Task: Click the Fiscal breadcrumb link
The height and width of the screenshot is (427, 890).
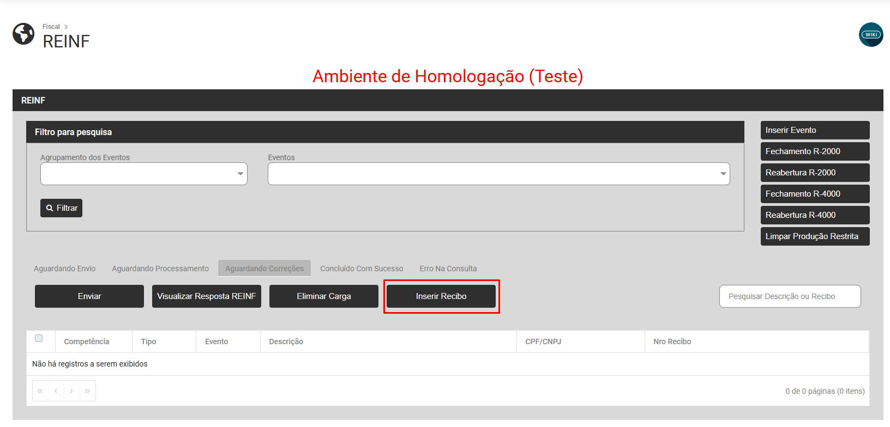Action: point(51,27)
